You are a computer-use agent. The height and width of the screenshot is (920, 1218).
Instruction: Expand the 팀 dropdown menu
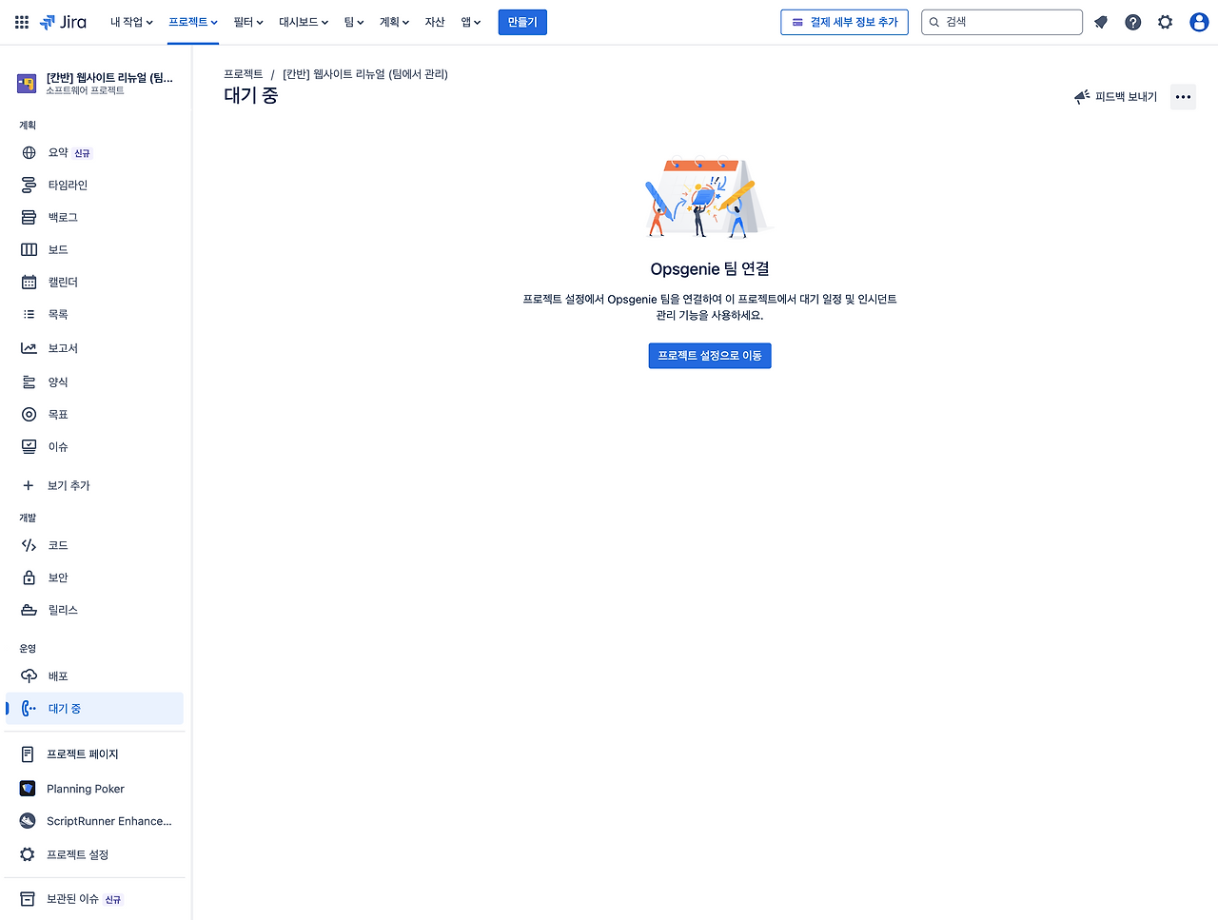click(354, 22)
